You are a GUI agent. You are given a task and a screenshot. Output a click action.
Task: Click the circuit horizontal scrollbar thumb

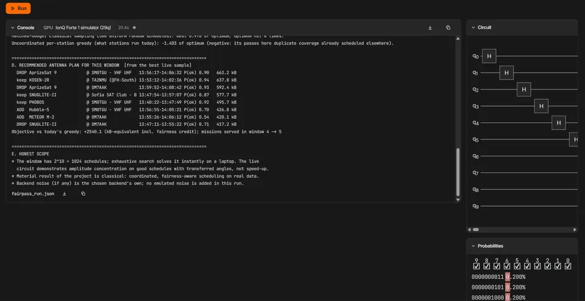(x=476, y=229)
